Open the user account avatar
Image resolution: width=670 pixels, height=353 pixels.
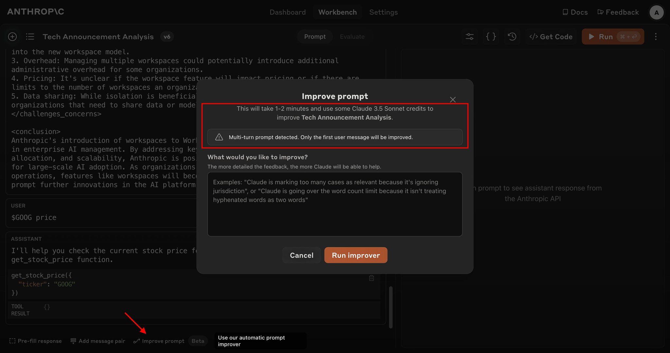(x=656, y=12)
